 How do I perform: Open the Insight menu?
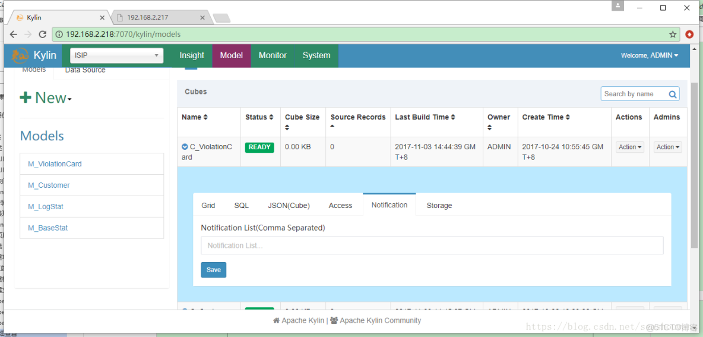(x=192, y=56)
